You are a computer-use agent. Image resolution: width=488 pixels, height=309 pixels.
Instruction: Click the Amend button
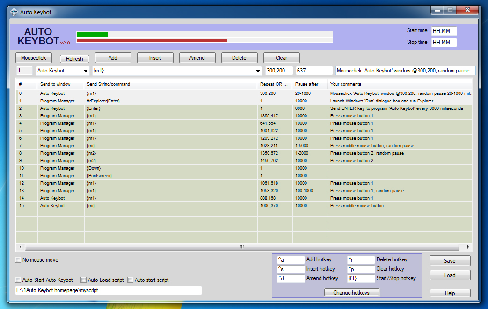click(x=197, y=58)
